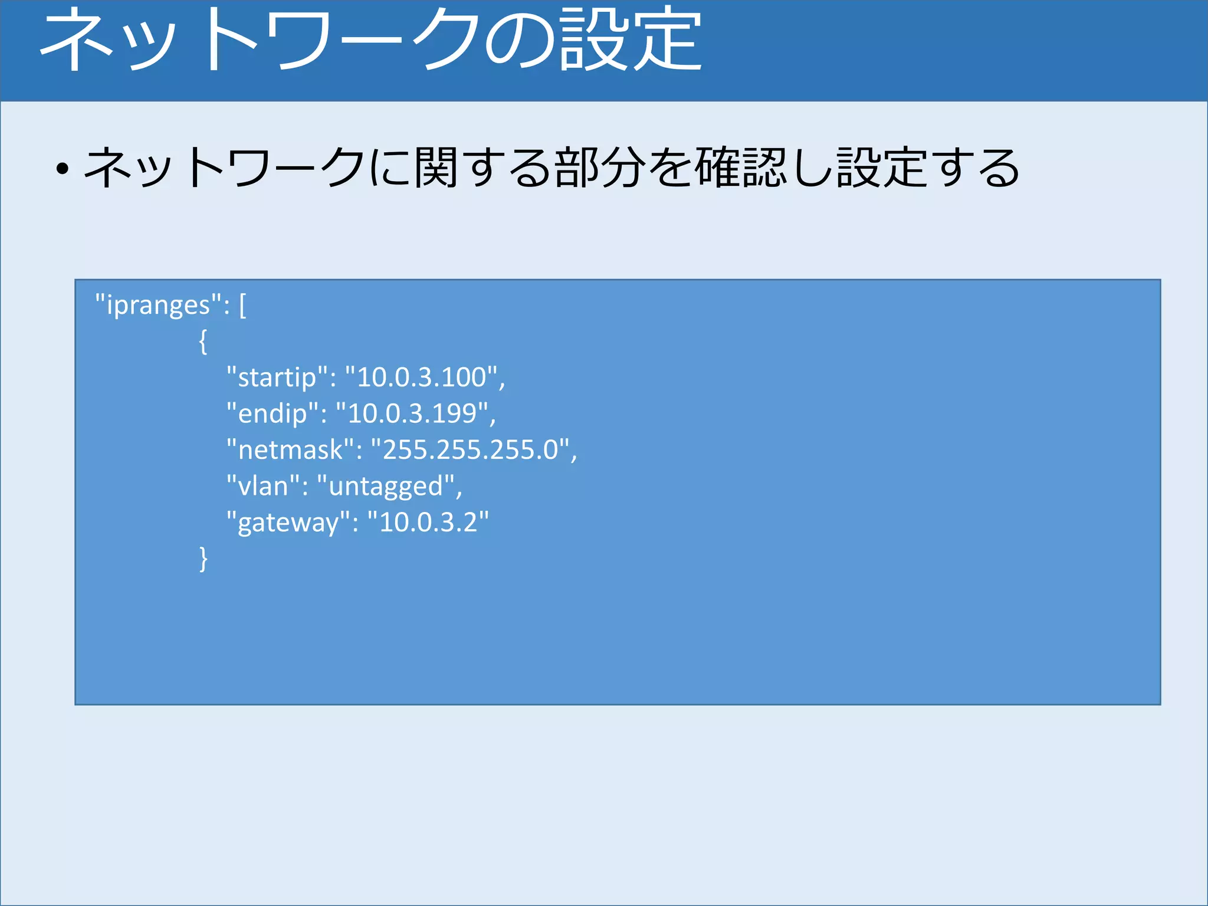This screenshot has width=1208, height=906.
Task: Click the "gateway": "10.0.3.2" line
Action: click(357, 523)
